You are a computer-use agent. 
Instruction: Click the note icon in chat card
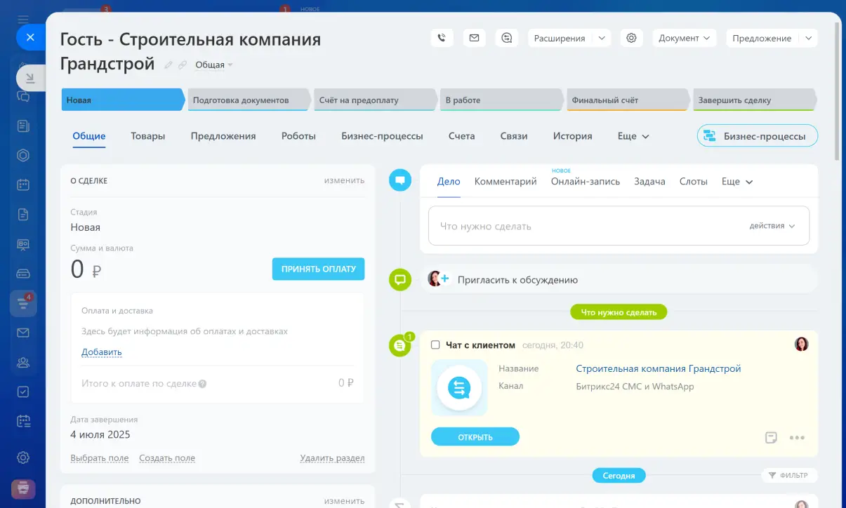click(x=771, y=438)
